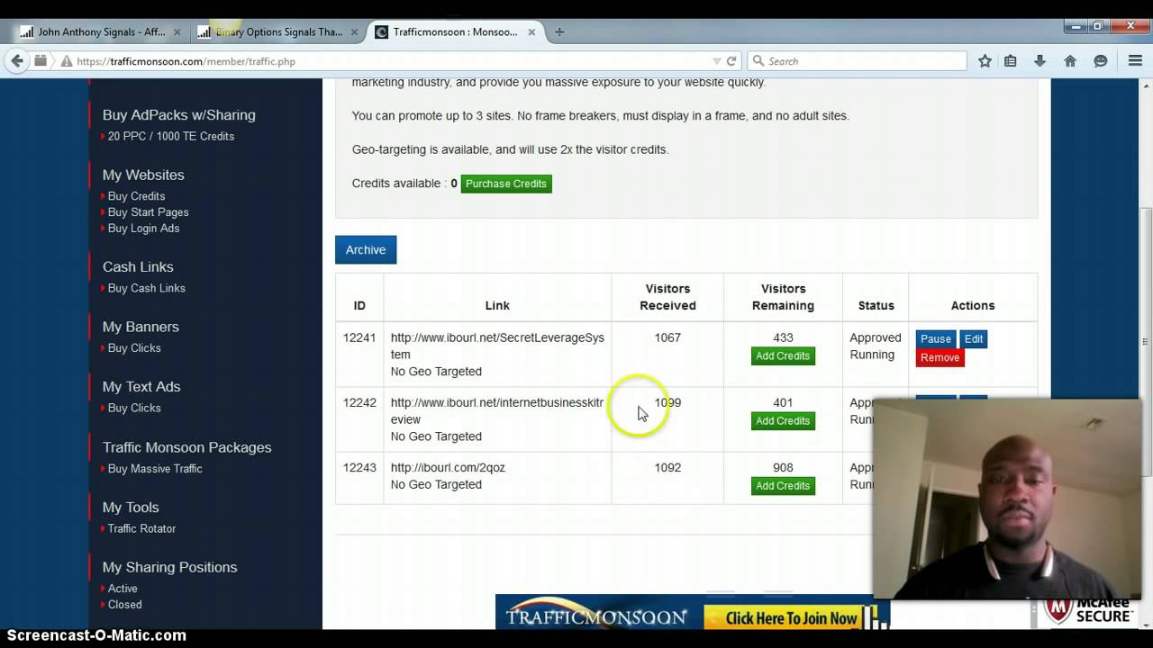The image size is (1153, 648).
Task: Open the URL history dropdown arrow
Action: [717, 61]
